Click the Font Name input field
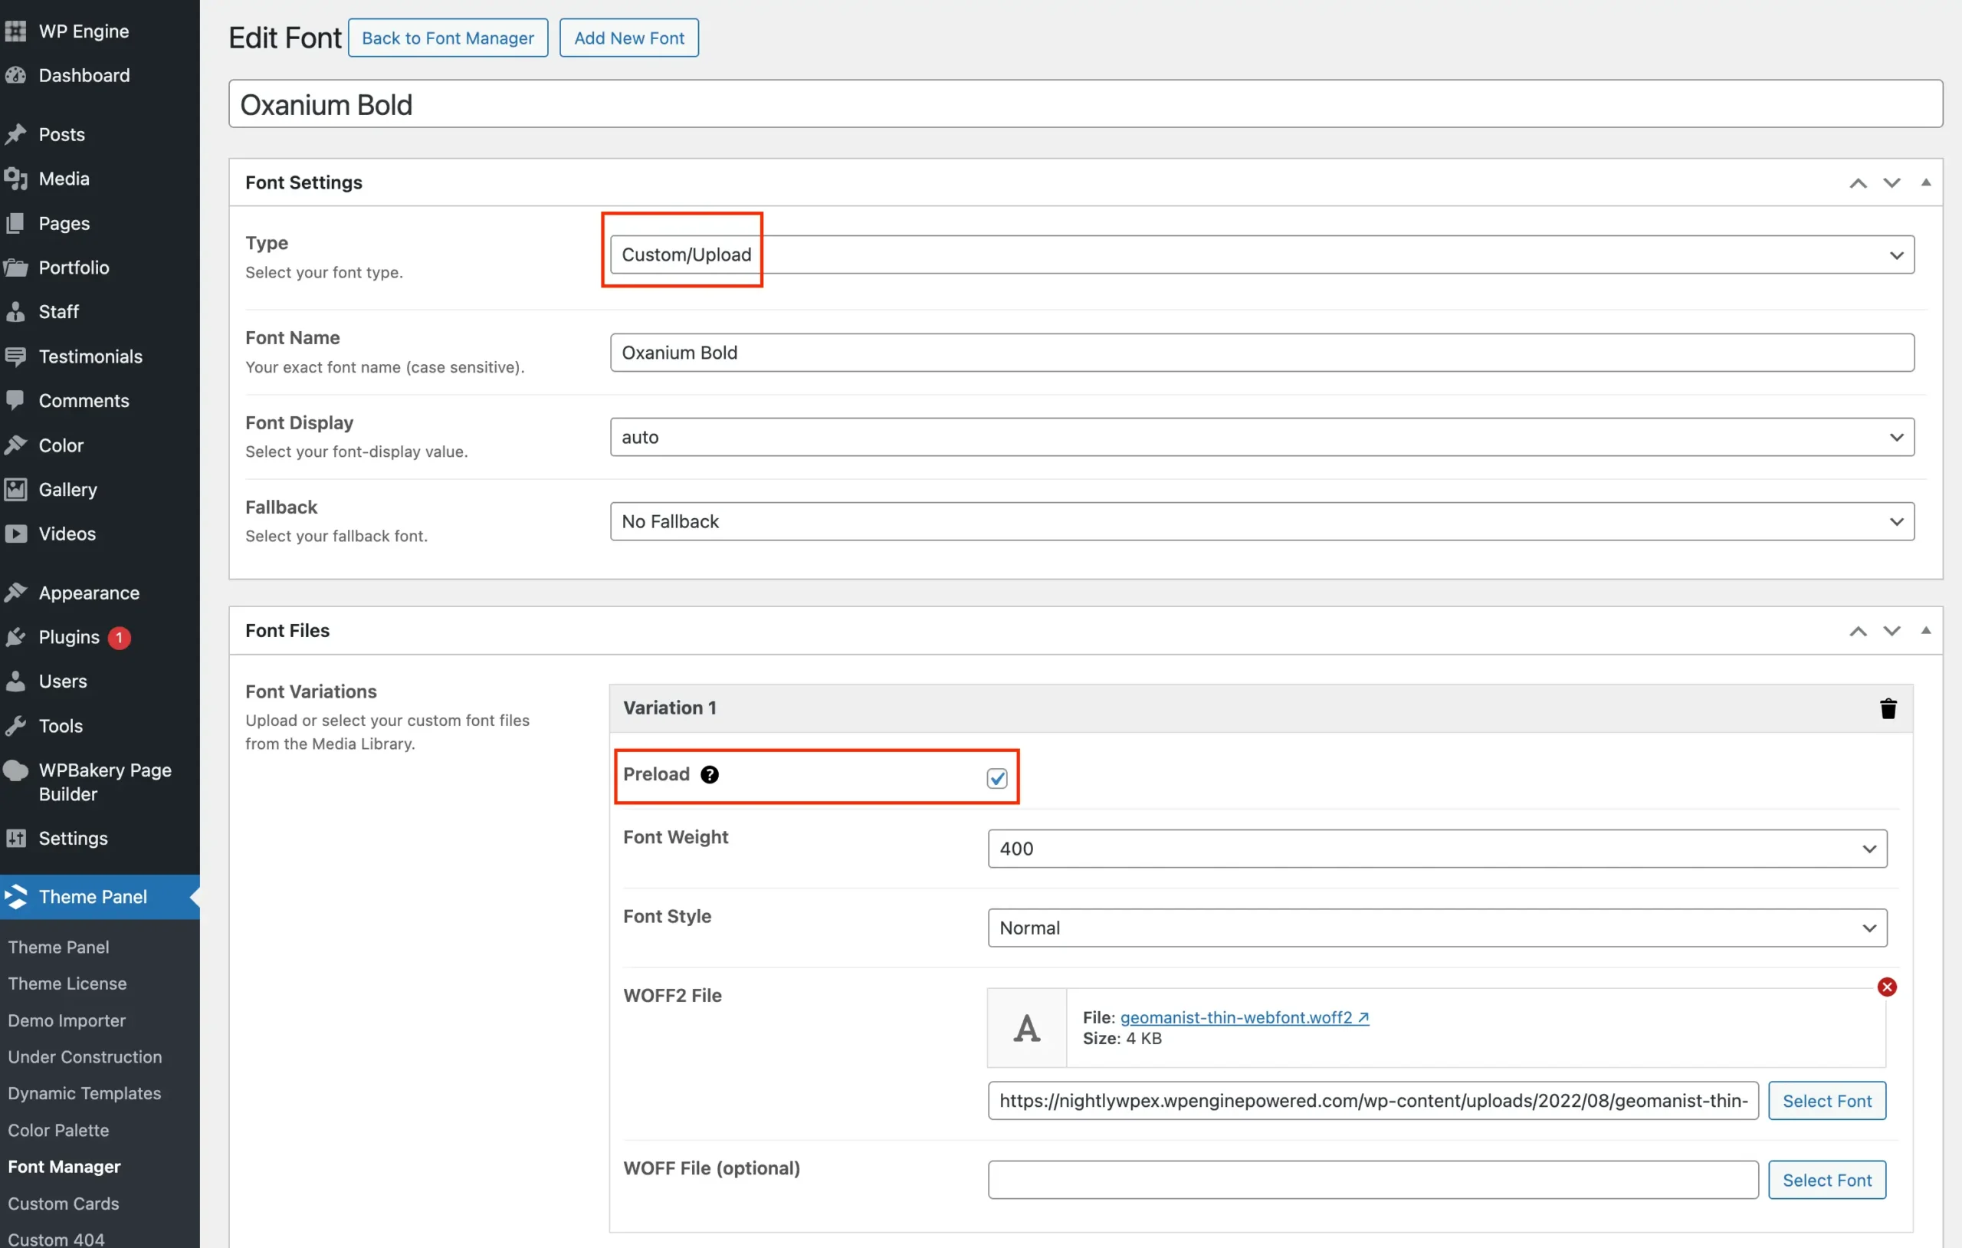The width and height of the screenshot is (1962, 1248). point(1262,353)
